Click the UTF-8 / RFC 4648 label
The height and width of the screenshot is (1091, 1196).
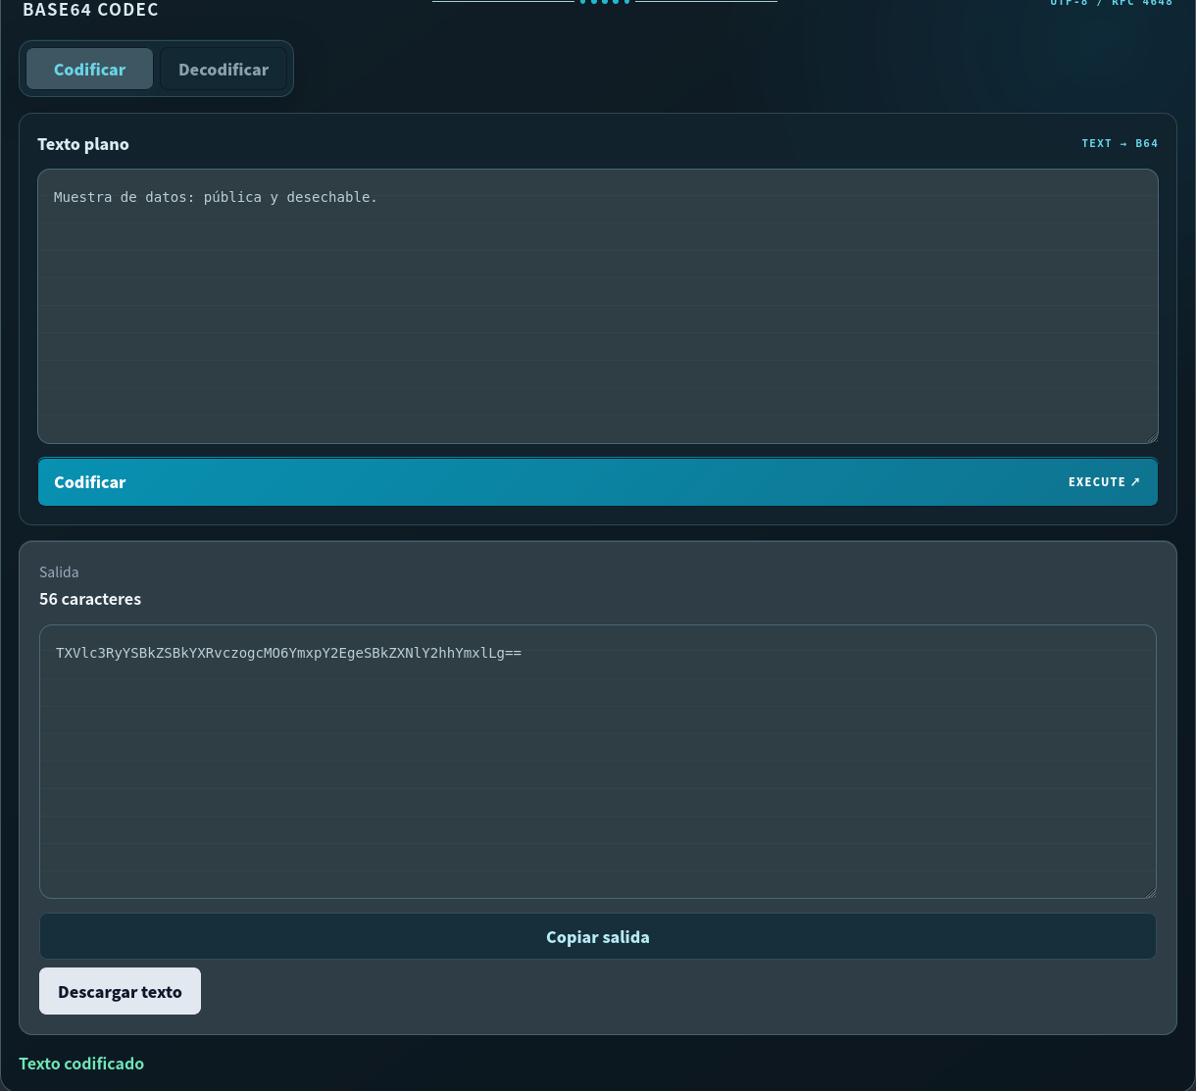point(1112,3)
